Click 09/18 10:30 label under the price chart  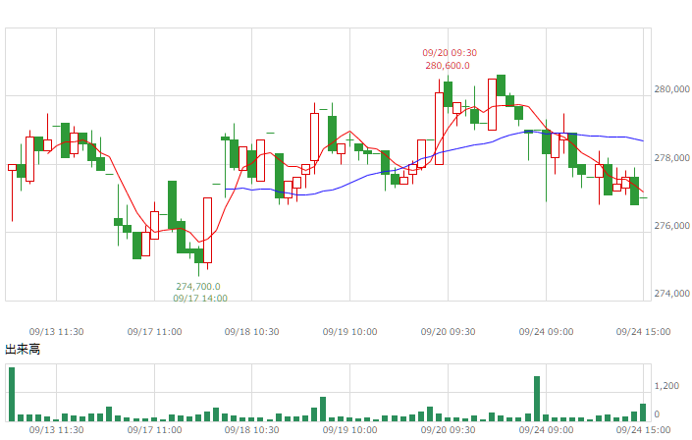[252, 332]
